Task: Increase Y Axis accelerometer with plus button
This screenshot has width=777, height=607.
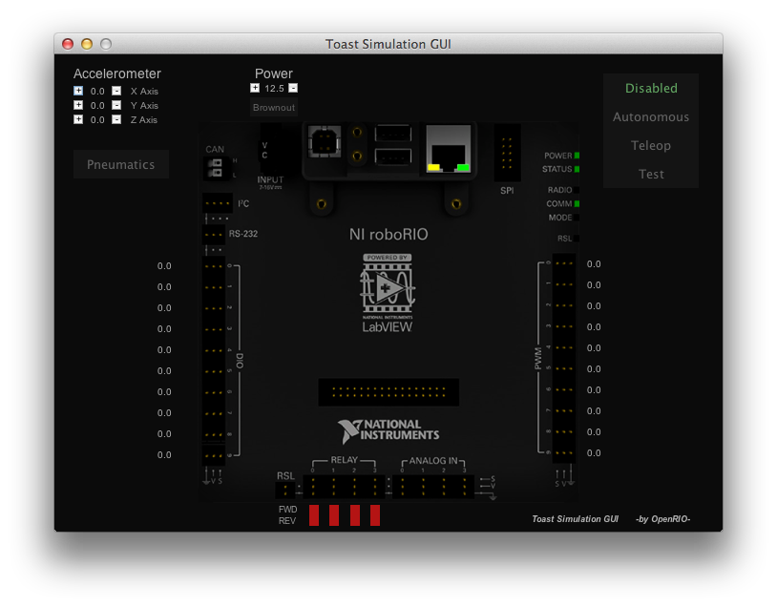Action: [78, 105]
